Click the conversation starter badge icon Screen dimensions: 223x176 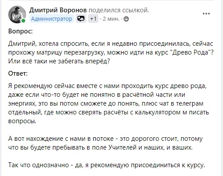click(81, 18)
